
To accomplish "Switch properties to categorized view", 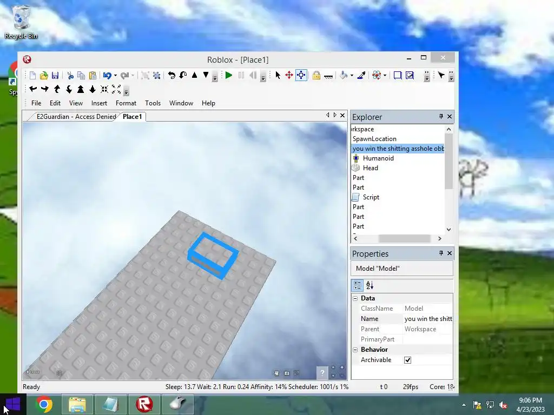I will (358, 285).
